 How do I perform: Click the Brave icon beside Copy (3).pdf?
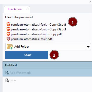[8, 29]
